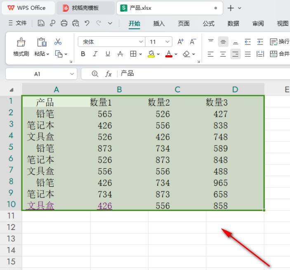
Task: Click the Copy icon
Action: (x=59, y=54)
